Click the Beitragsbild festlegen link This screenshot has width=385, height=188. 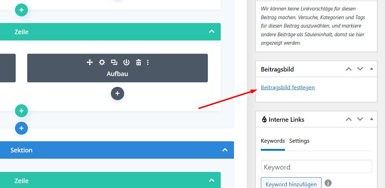(x=288, y=88)
